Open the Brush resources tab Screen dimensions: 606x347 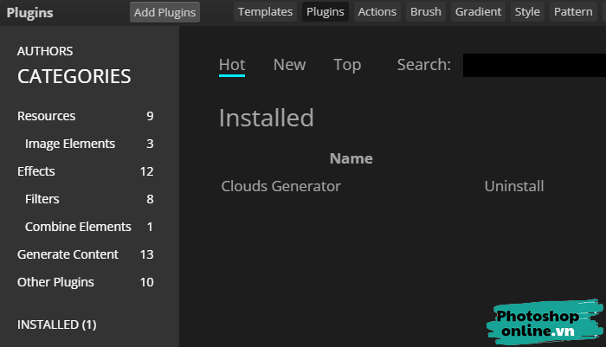tap(425, 12)
